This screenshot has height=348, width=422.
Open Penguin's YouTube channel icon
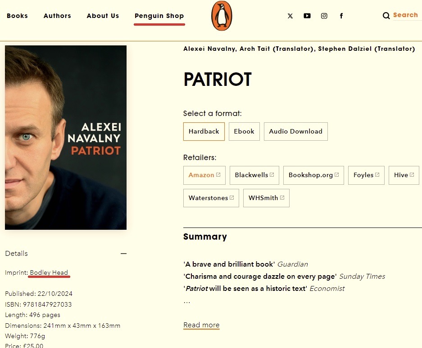tap(307, 16)
